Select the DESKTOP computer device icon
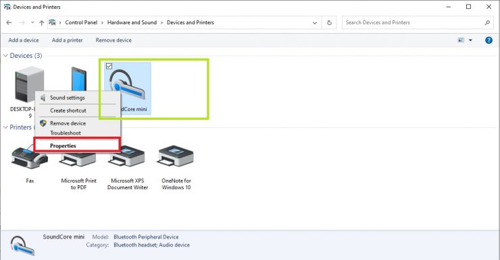Screen dimensions: 500x260 (29, 84)
